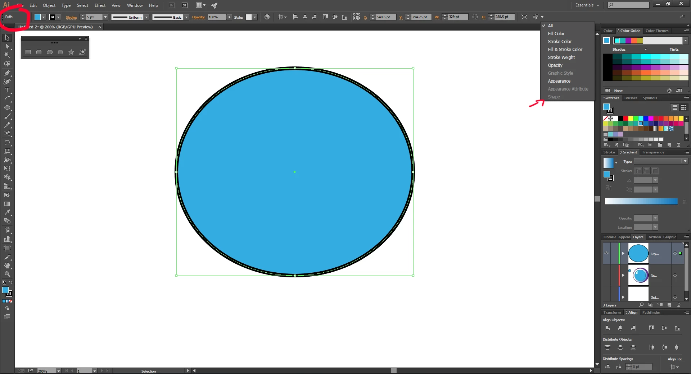The image size is (691, 374).
Task: Open fill color dropdown in control bar
Action: (x=44, y=17)
